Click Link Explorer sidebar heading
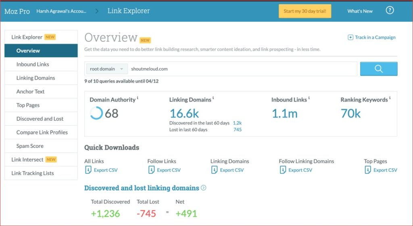Viewport: 413px width, 226px height. [x=41, y=37]
